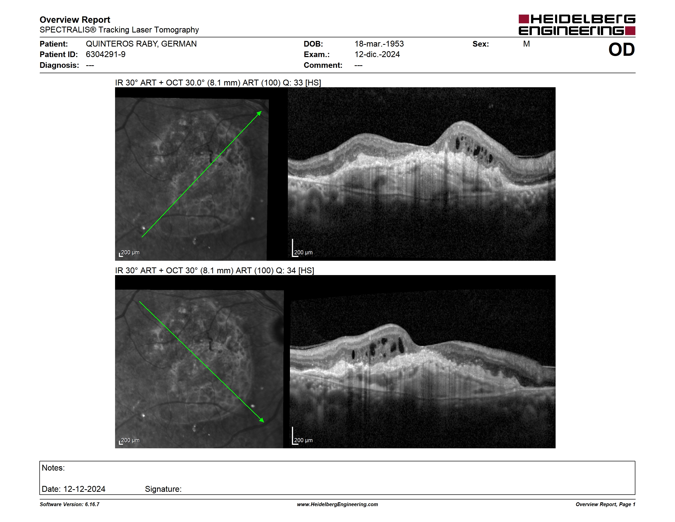Click the Heidelberg Engineering logo
Viewport: 675px width, 522px height.
click(577, 25)
